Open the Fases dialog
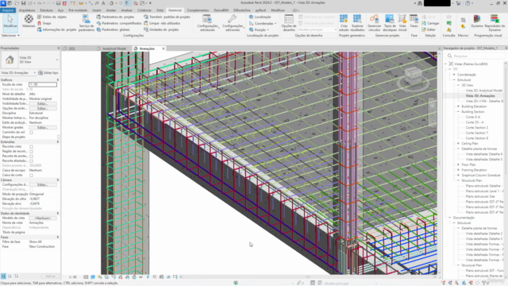Image resolution: width=508 pixels, height=286 pixels. (x=414, y=21)
